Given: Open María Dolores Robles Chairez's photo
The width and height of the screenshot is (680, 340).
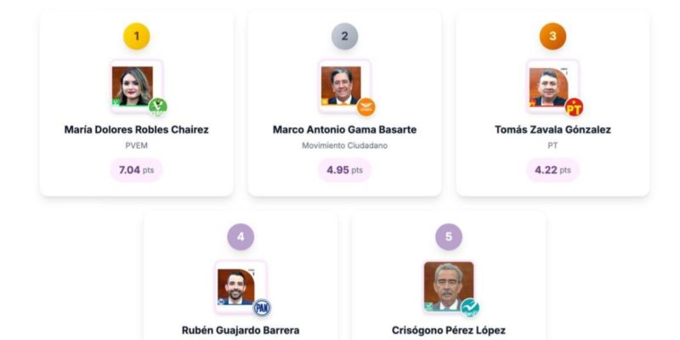Looking at the screenshot, I should (133, 85).
